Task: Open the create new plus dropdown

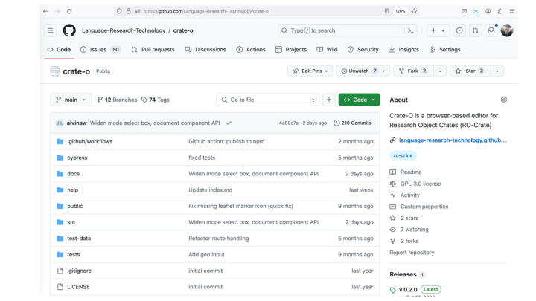Action: coord(438,30)
